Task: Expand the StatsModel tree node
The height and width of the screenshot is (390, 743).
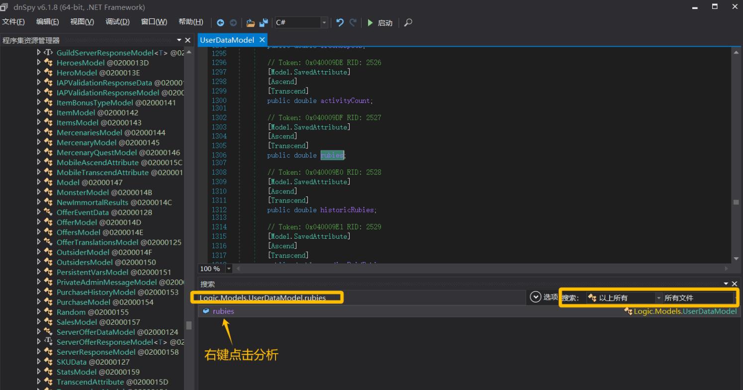Action: 39,372
